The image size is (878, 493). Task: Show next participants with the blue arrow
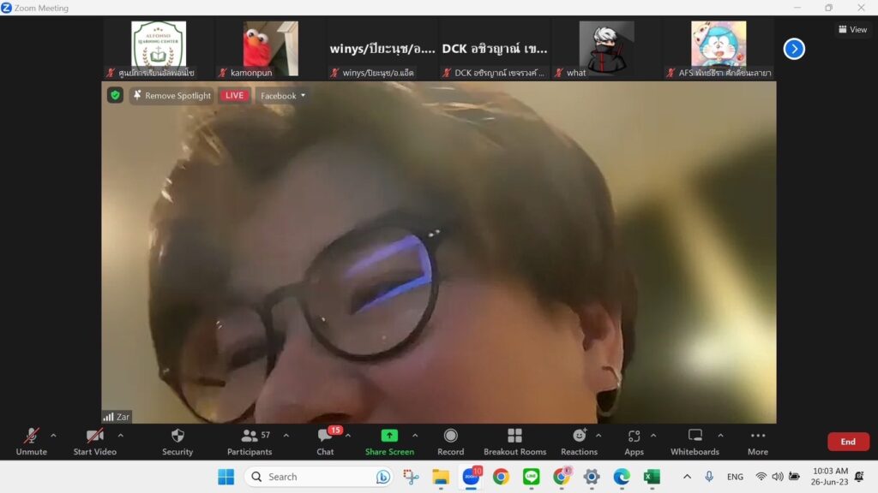coord(794,49)
